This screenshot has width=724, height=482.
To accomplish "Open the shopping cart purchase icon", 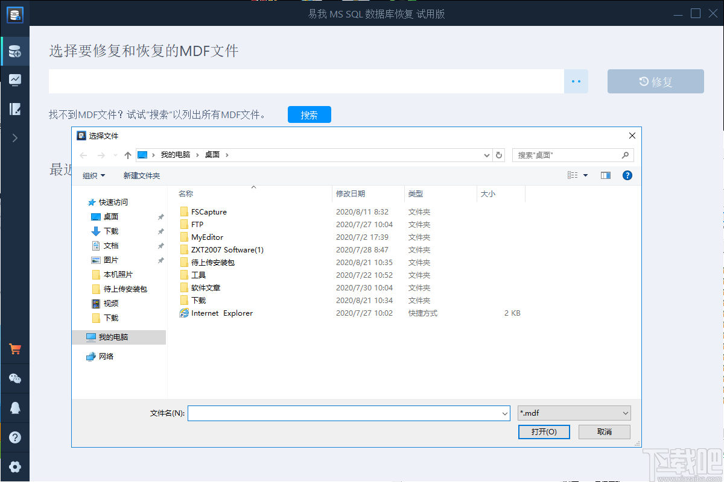I will point(15,348).
